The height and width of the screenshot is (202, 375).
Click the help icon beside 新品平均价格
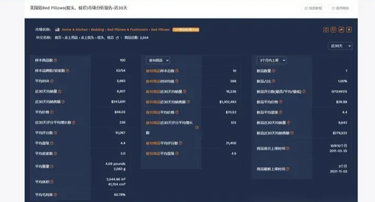point(281,102)
